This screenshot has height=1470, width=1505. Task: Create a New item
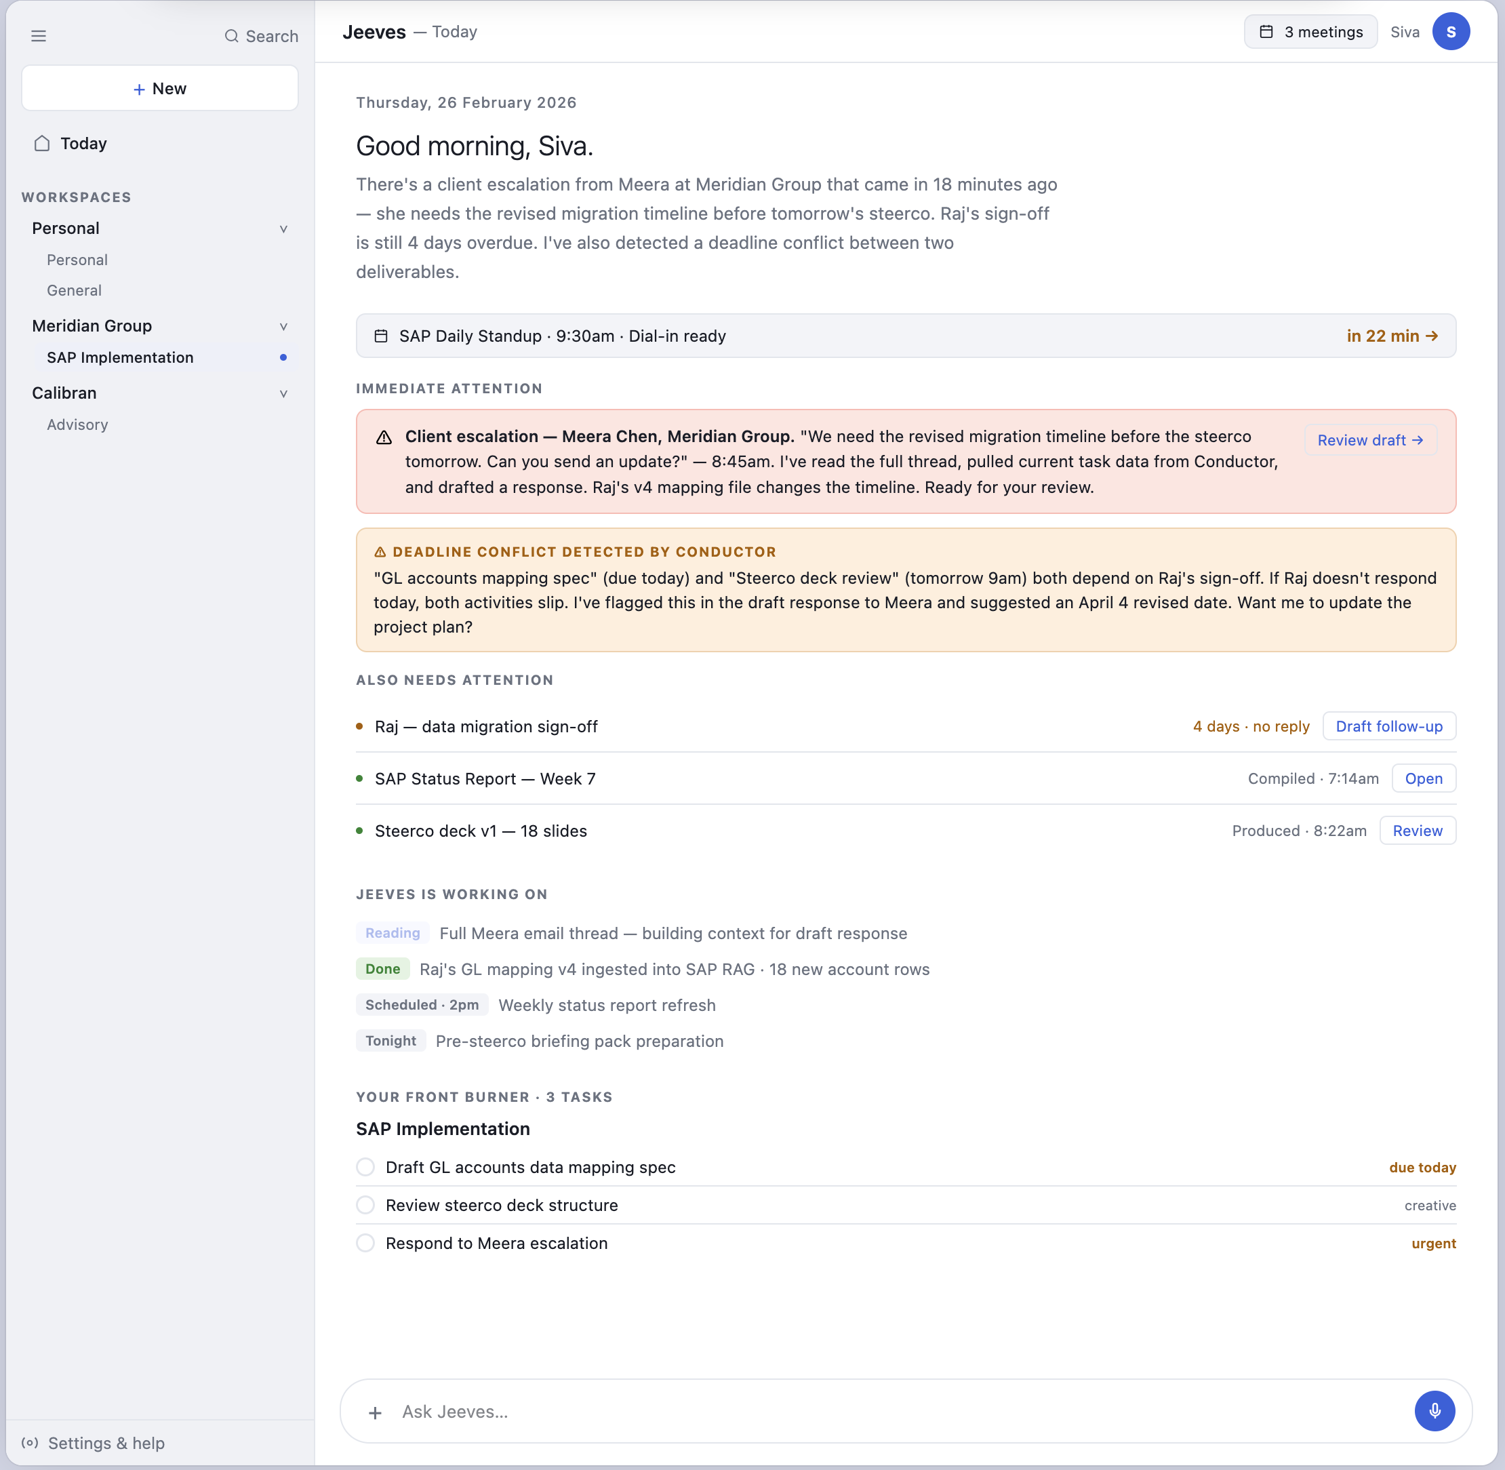pyautogui.click(x=160, y=88)
